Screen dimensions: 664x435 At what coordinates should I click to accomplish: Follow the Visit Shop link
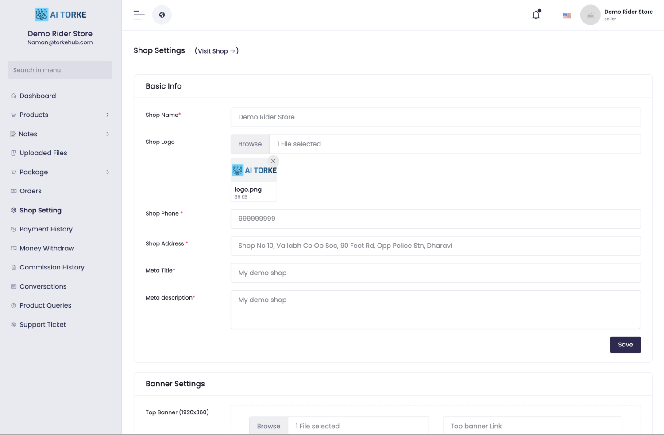click(x=216, y=51)
